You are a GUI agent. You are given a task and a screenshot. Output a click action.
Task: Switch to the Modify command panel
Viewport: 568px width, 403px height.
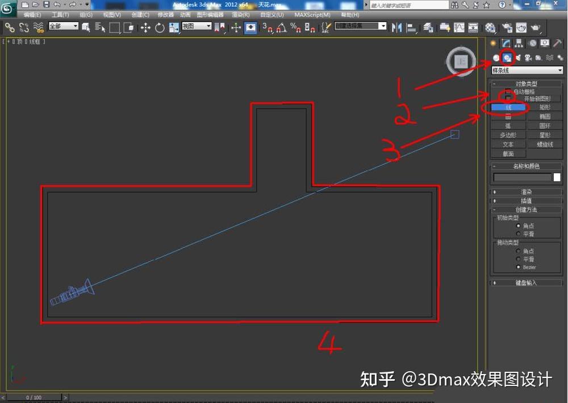[506, 43]
